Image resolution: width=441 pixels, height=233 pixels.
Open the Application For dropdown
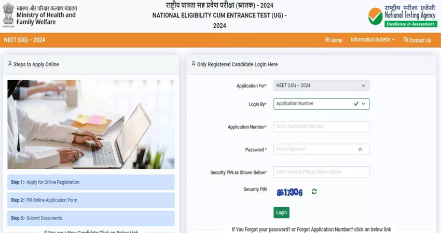[322, 85]
